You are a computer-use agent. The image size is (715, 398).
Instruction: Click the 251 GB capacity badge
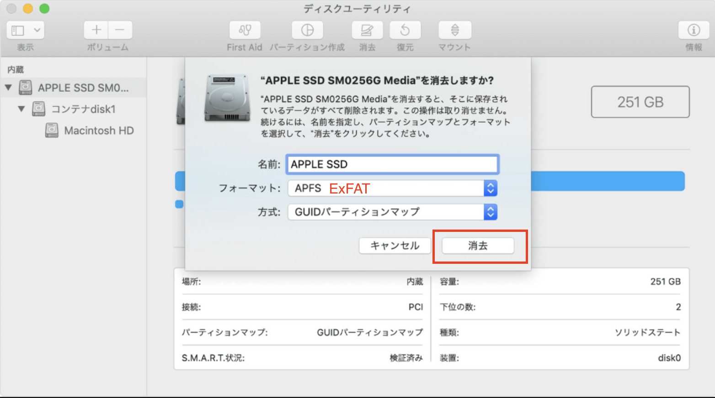click(640, 102)
